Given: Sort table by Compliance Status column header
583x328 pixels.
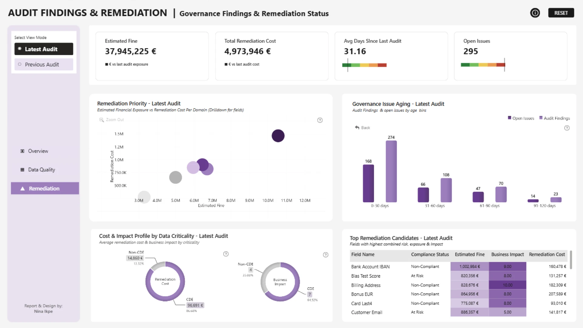Looking at the screenshot, I should (430, 255).
